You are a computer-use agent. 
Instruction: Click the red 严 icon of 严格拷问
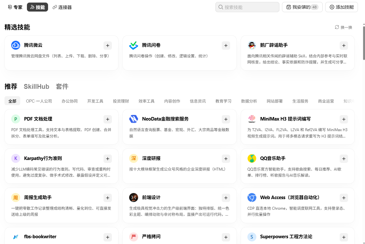tap(134, 237)
